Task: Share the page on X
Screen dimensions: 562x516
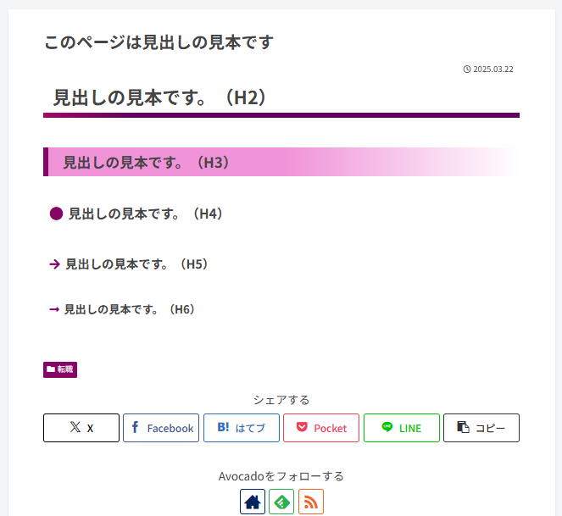Action: click(81, 428)
